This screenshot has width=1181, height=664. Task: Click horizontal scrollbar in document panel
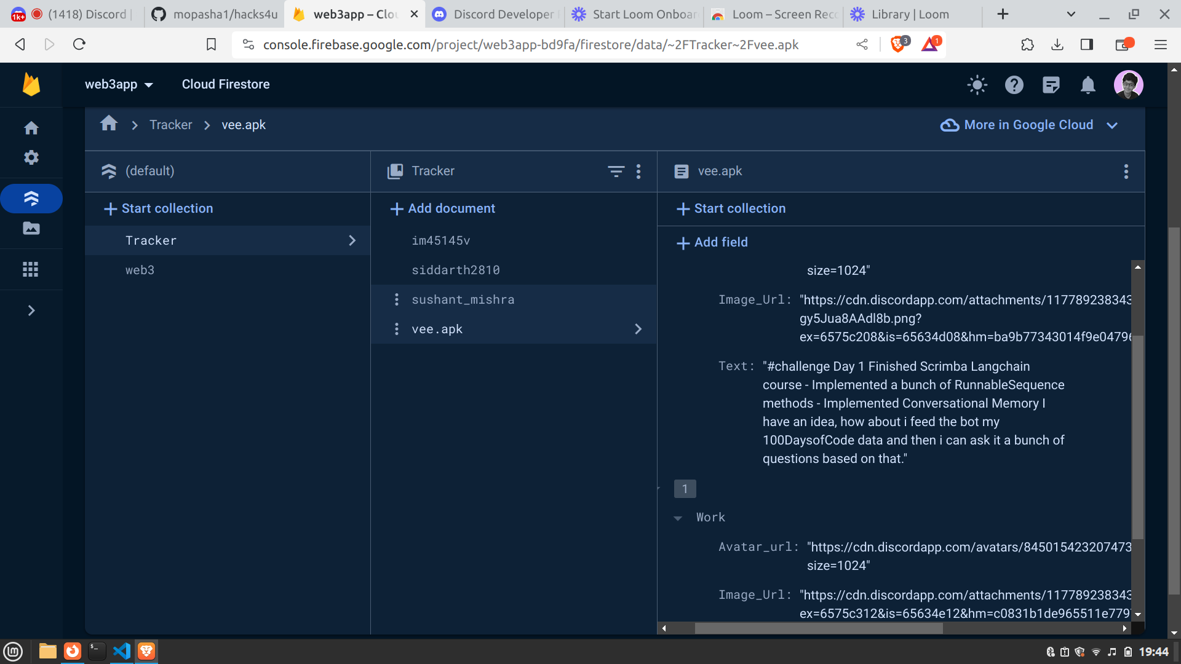point(818,628)
